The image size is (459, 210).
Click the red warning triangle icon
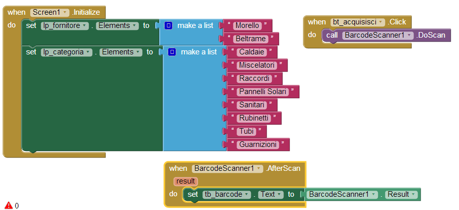(x=9, y=205)
